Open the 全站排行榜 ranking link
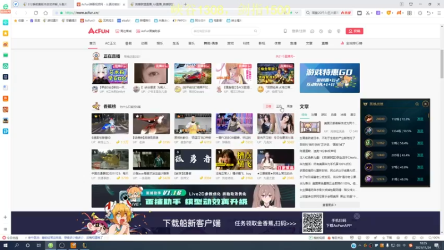The height and width of the screenshot is (250, 444). coord(351,43)
